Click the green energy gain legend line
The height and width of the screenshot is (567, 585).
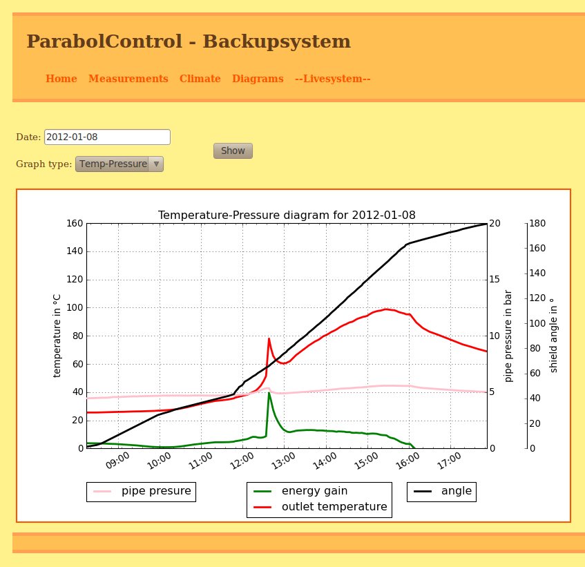coord(262,491)
